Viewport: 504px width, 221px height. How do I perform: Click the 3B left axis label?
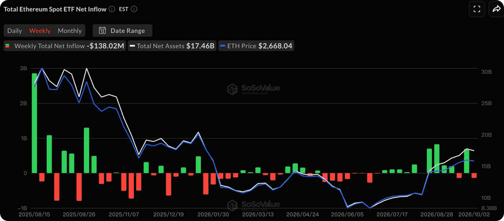pos(23,68)
